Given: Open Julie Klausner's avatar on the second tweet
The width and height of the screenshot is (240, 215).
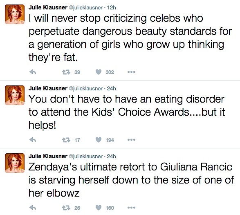Looking at the screenshot, I should pyautogui.click(x=15, y=95).
